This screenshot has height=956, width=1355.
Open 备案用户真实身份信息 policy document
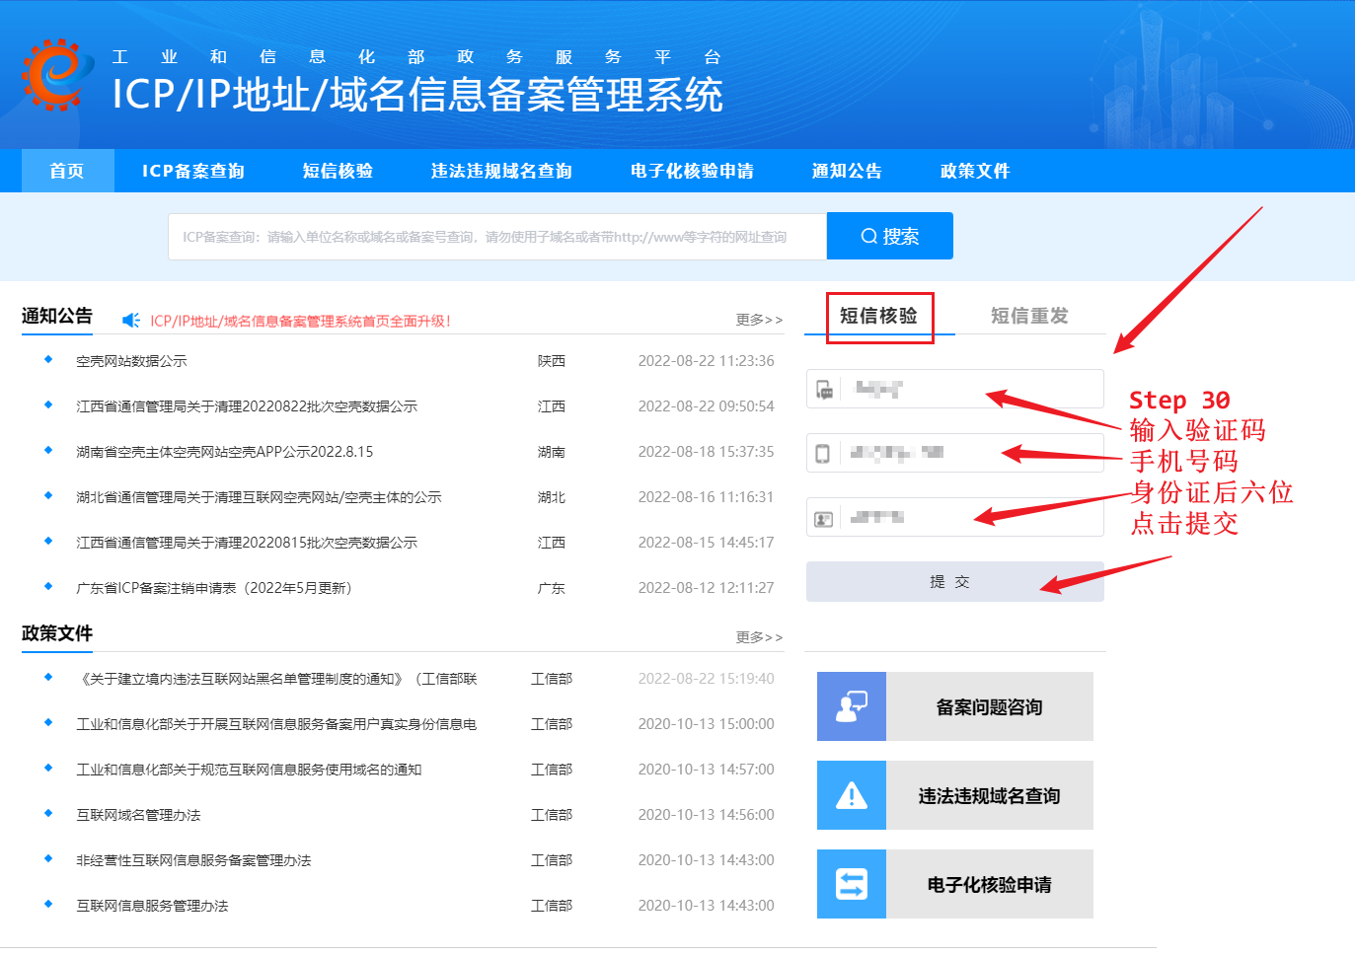[276, 724]
